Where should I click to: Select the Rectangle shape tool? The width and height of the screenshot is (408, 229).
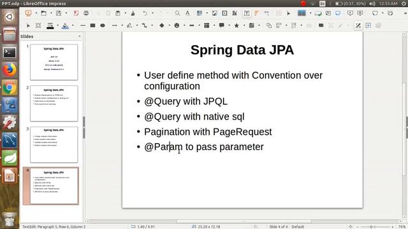point(92,25)
